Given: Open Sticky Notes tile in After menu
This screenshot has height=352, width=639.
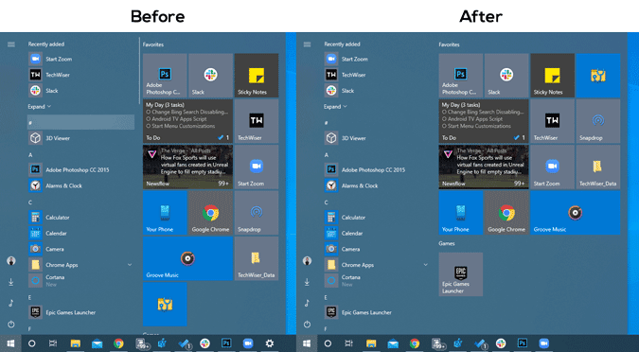Looking at the screenshot, I should (x=552, y=76).
